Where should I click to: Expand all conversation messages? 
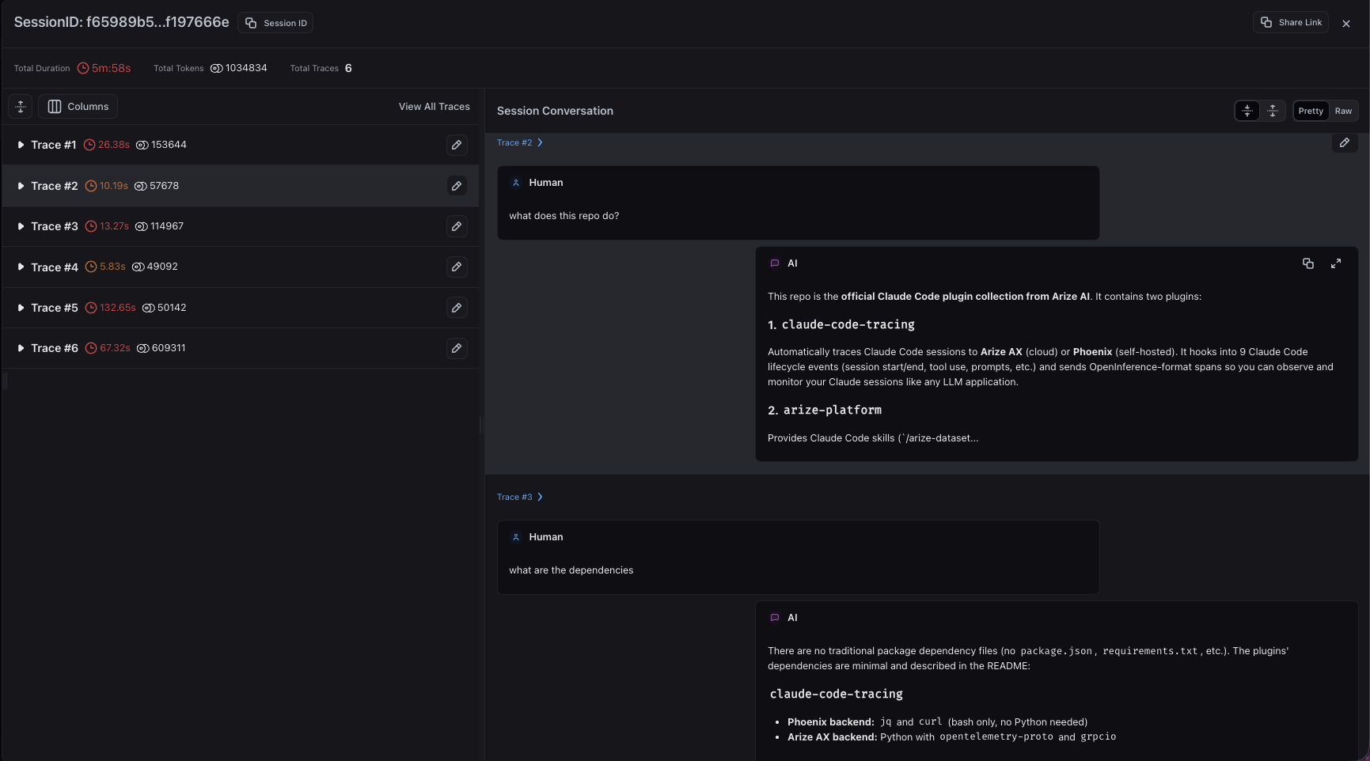(1273, 112)
